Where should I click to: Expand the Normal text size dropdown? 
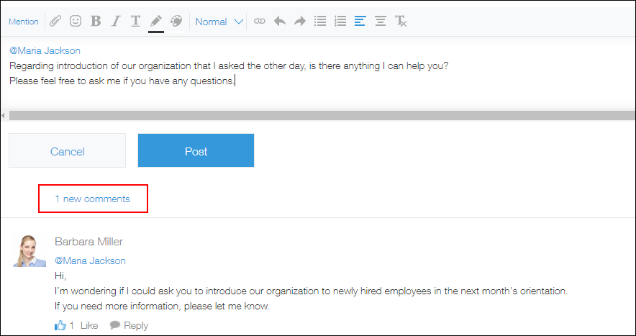point(220,22)
